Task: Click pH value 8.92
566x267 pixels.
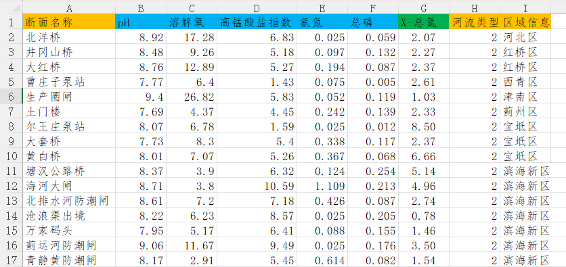Action: click(141, 37)
